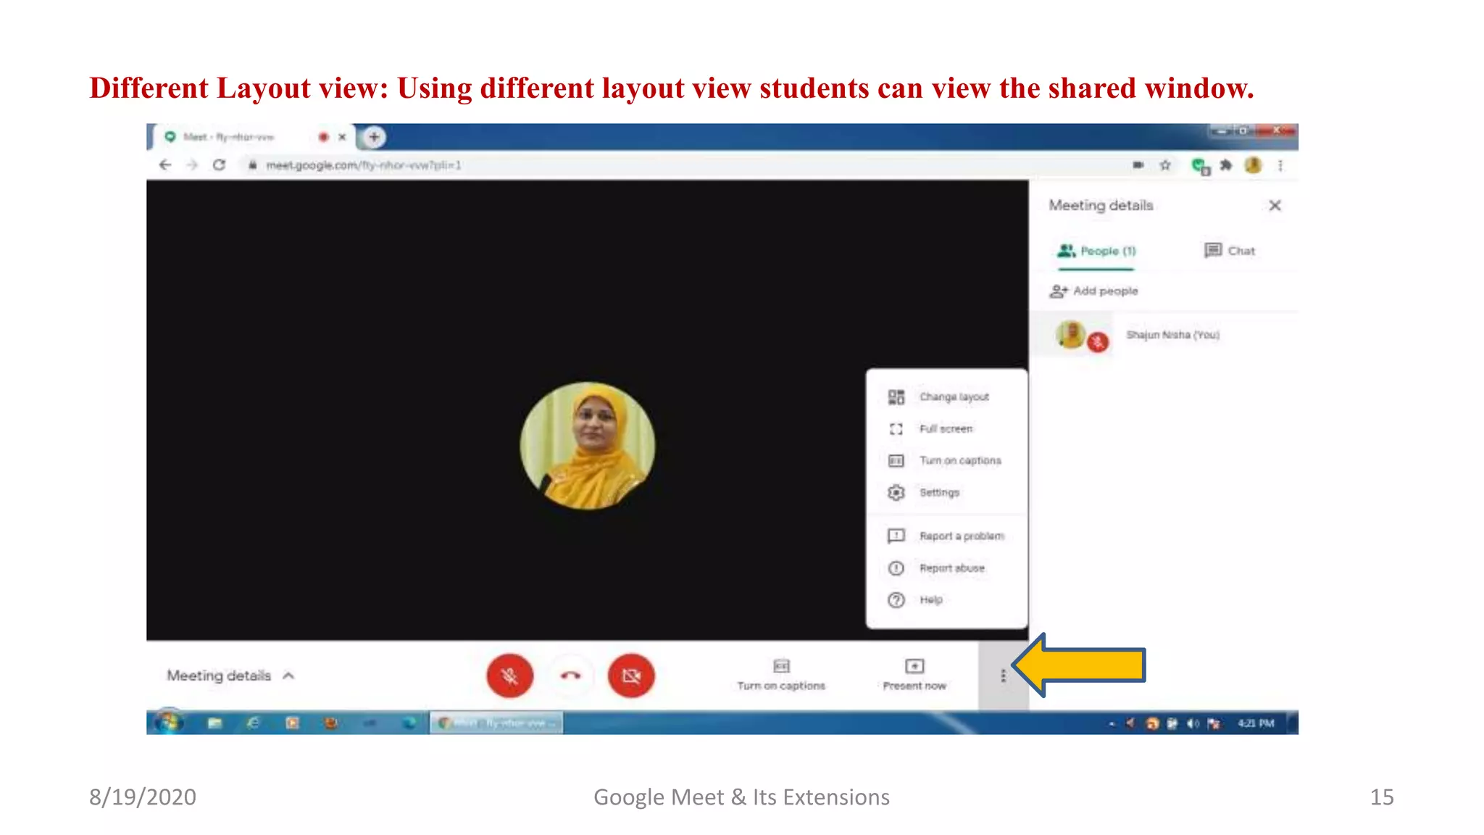Click the 4:21 PM system clock
1484x835 pixels.
click(x=1256, y=723)
